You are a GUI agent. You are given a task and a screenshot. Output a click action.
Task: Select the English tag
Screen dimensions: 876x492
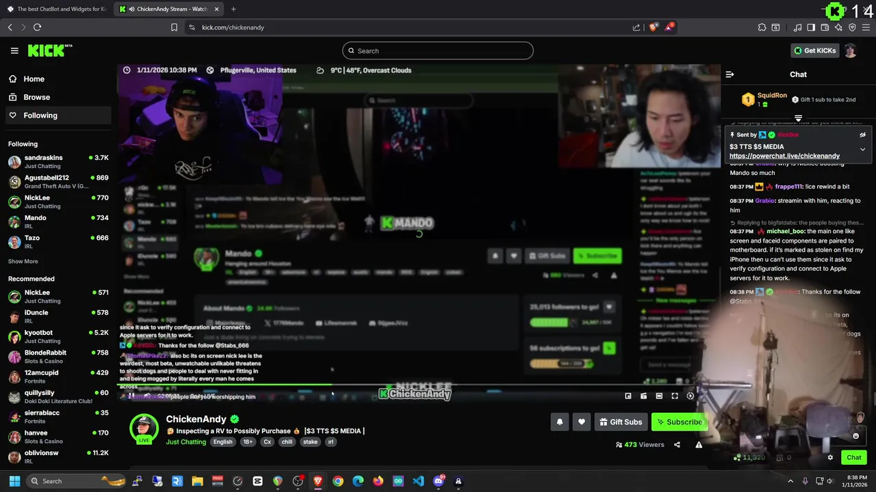(x=222, y=442)
